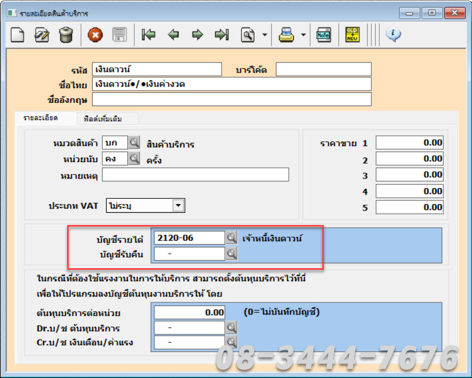Search return account with บัญชีรับคืน magnifier
472x378 pixels.
(232, 254)
